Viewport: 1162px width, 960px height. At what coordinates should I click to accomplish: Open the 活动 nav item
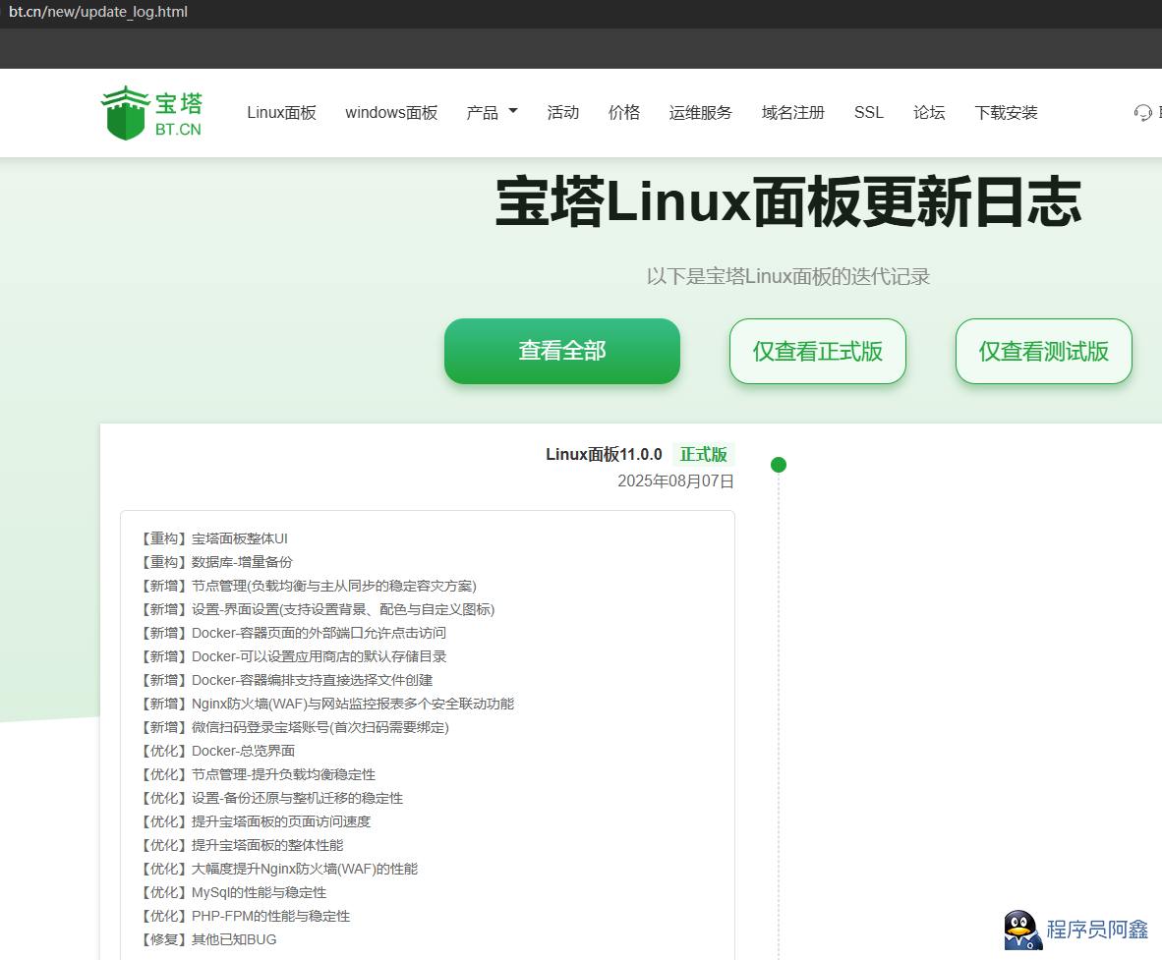(x=563, y=113)
